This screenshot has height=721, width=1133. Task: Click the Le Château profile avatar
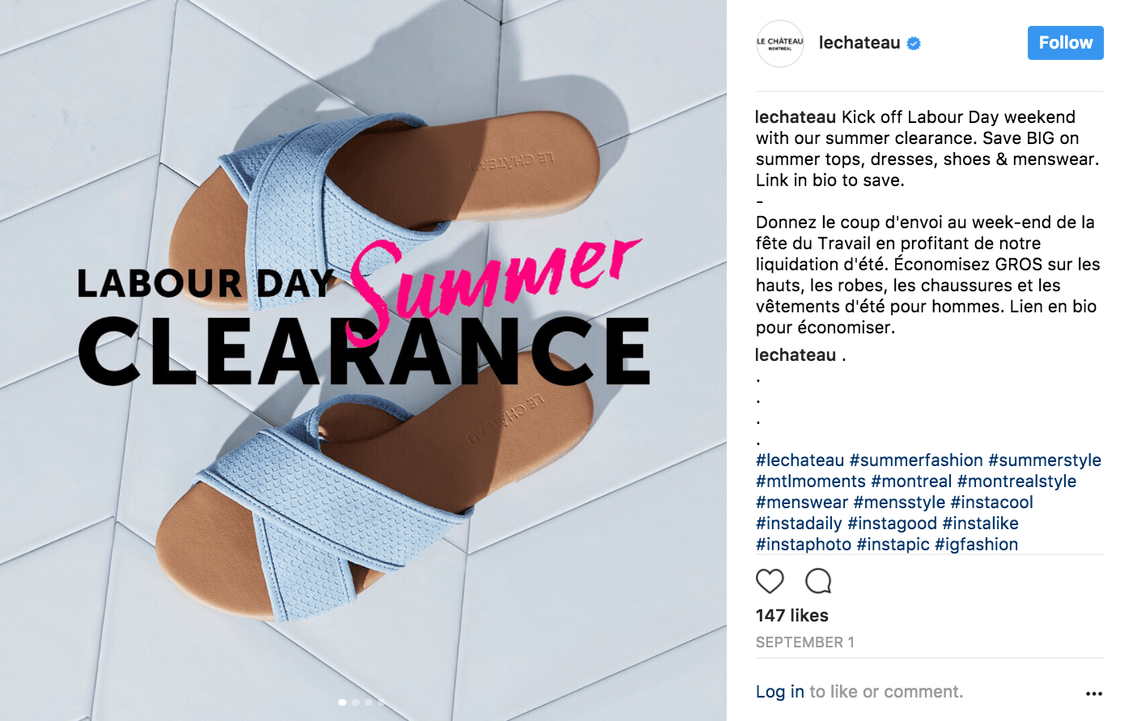pos(779,44)
